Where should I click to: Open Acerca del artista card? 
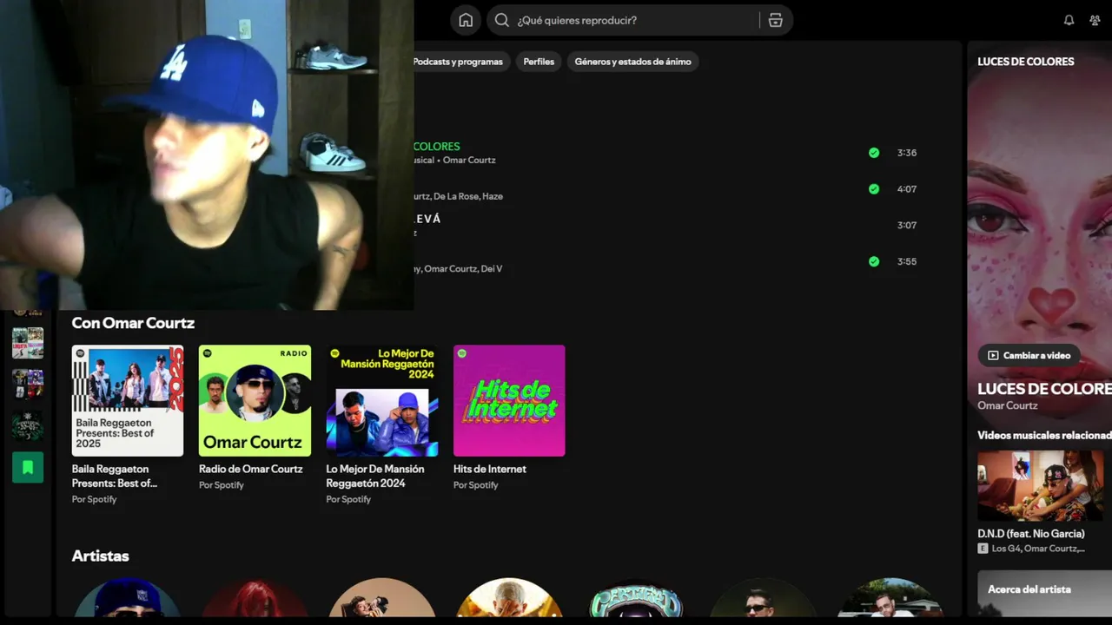(x=1044, y=594)
